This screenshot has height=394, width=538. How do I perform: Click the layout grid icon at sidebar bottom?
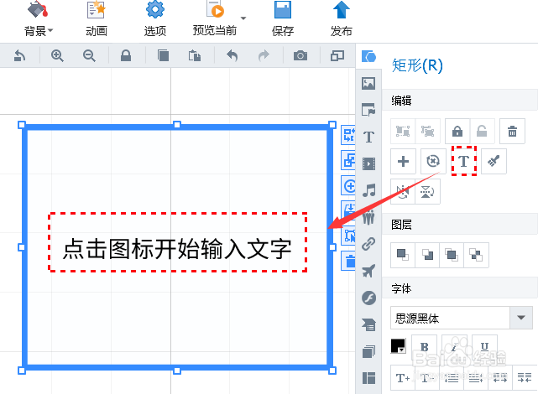[x=368, y=378]
